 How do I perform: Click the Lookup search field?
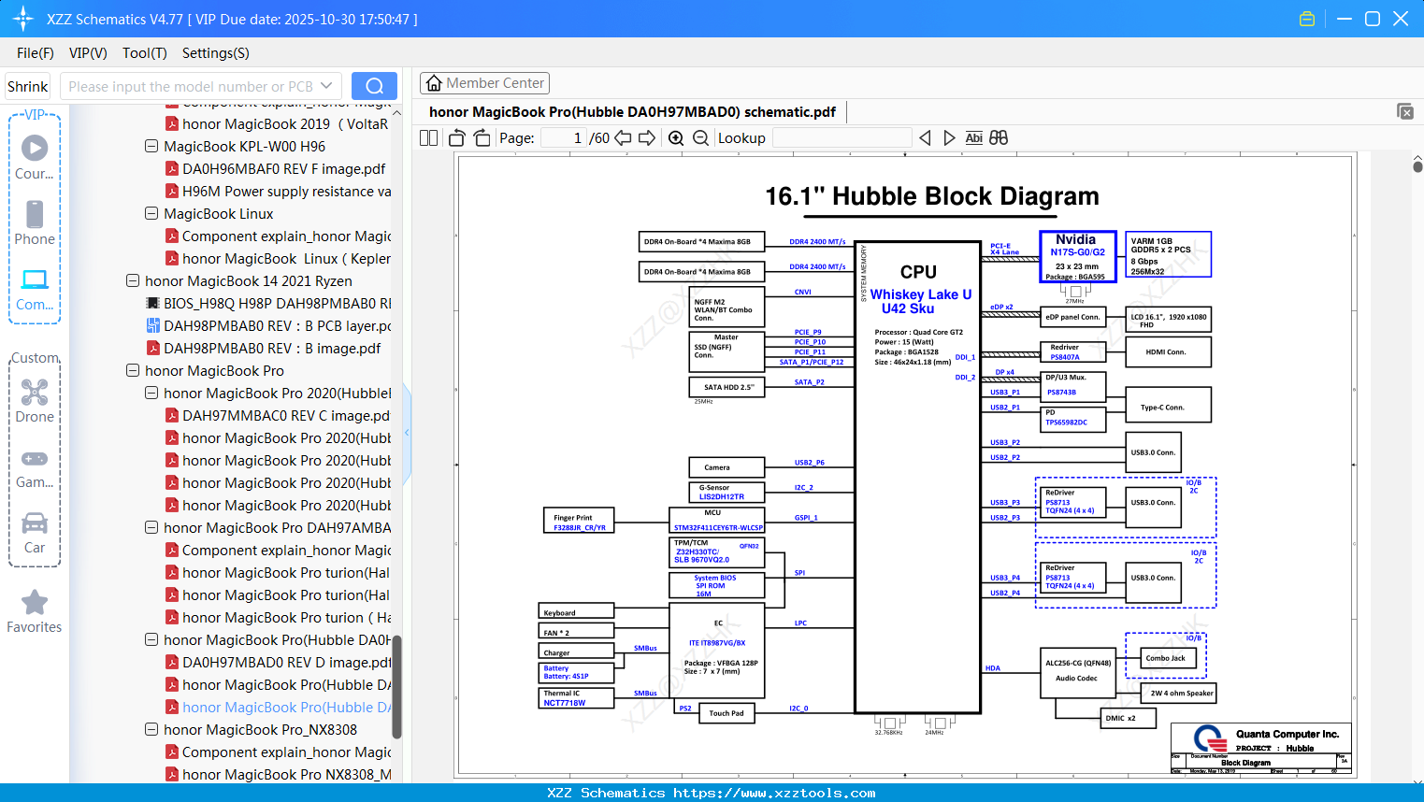[x=841, y=138]
